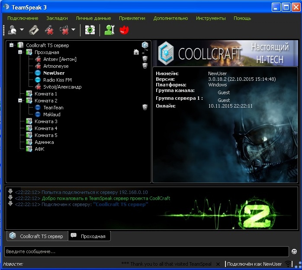Click the COOLLCRAFT banner image
Image resolution: width=302 pixels, height=270 pixels.
pos(225,53)
